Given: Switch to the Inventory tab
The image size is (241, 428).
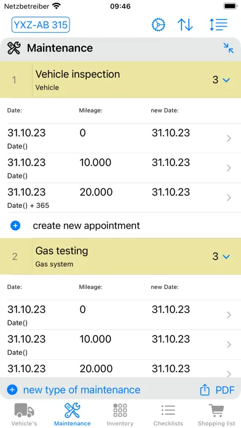Looking at the screenshot, I should click(120, 414).
